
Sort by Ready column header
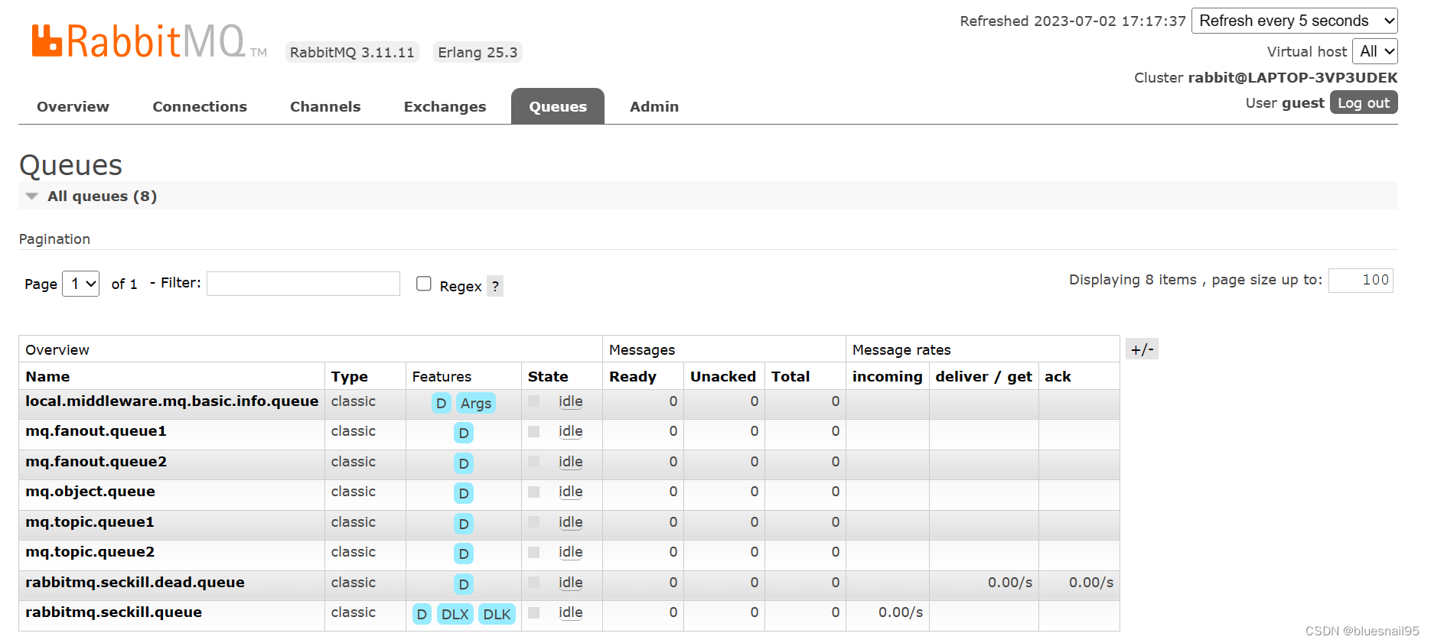tap(633, 376)
